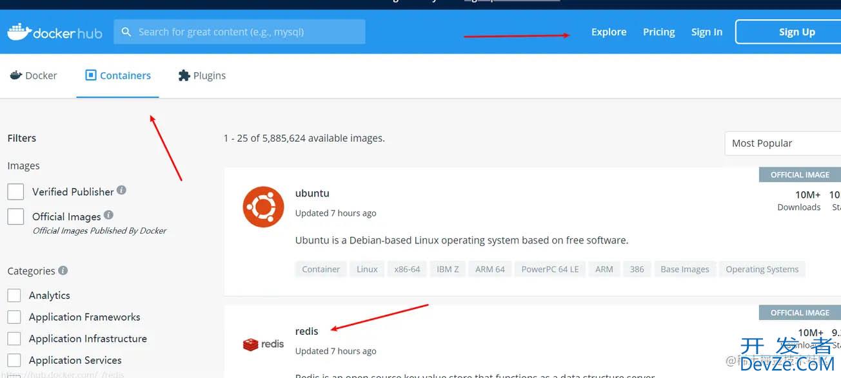Click info icon beside Verified Publisher
The width and height of the screenshot is (841, 378).
coord(121,191)
